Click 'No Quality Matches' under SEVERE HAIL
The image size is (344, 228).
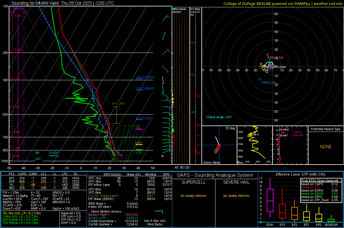click(236, 196)
